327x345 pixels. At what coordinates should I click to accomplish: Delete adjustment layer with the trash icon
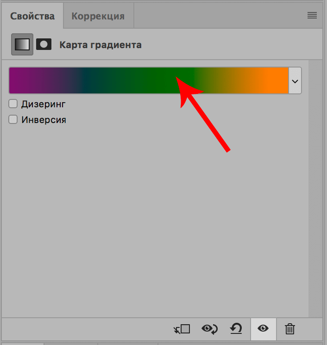click(290, 329)
